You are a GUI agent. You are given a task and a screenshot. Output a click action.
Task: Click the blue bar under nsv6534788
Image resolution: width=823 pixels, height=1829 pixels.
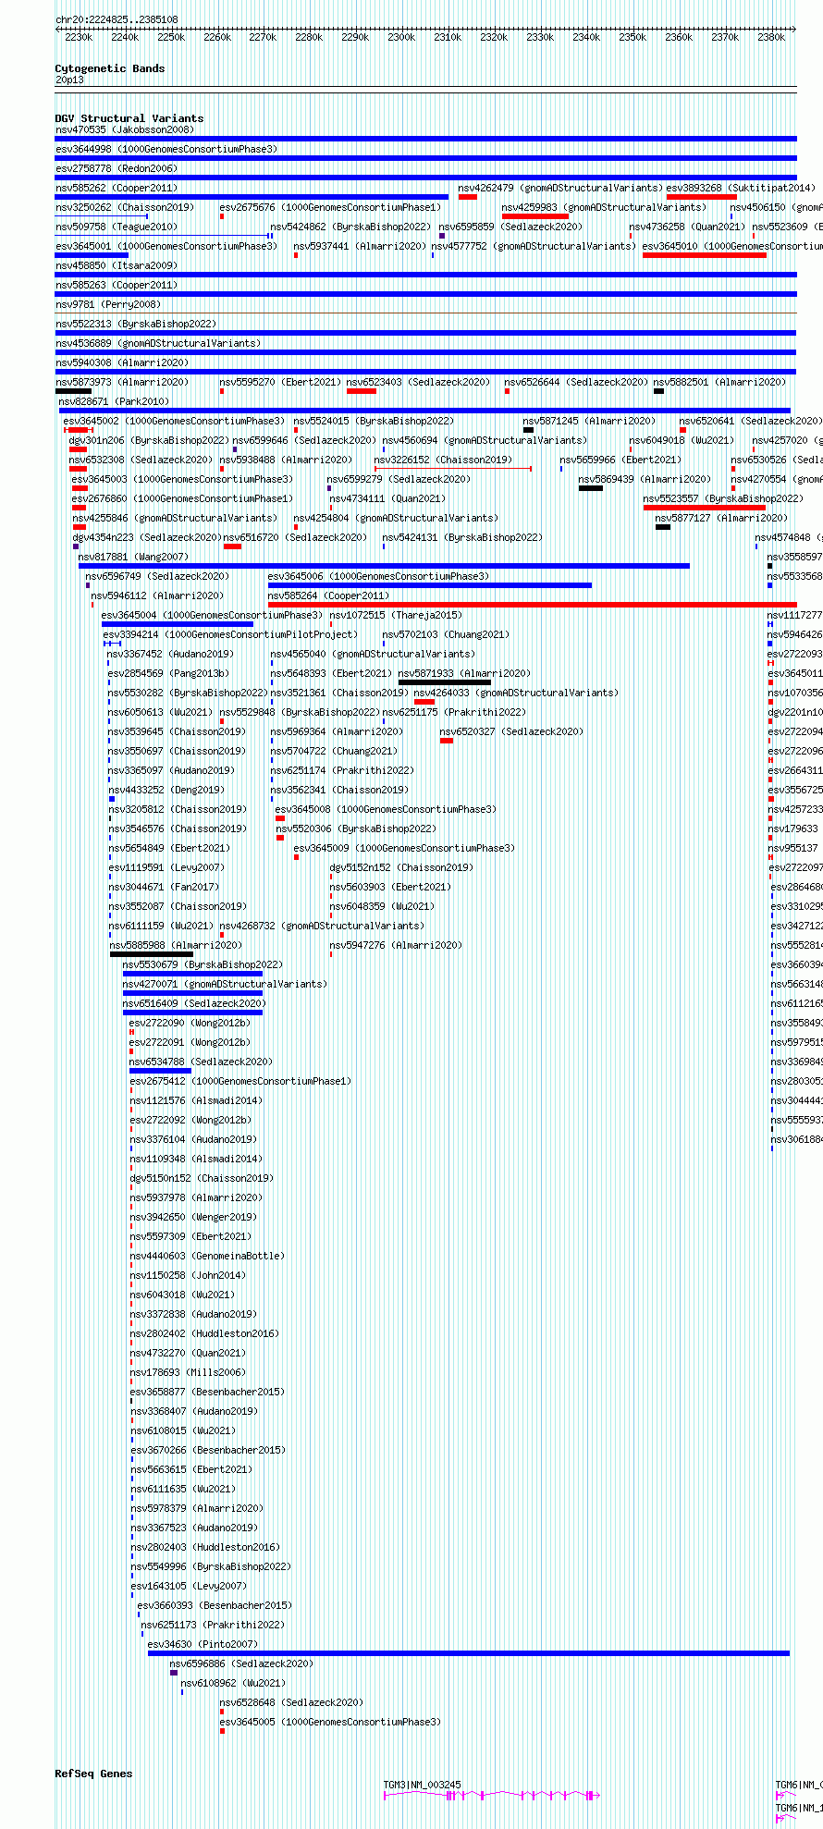160,1071
